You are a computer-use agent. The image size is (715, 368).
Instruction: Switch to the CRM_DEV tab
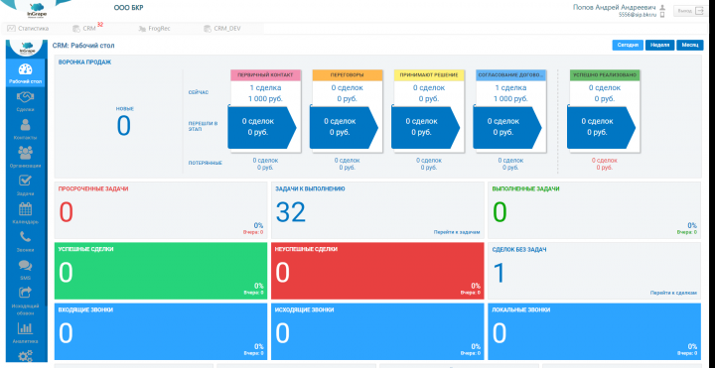222,28
